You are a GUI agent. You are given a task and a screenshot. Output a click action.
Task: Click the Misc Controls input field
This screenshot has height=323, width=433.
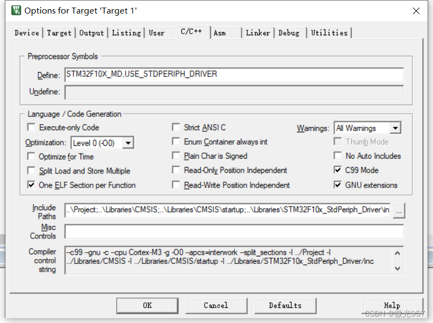(234, 231)
